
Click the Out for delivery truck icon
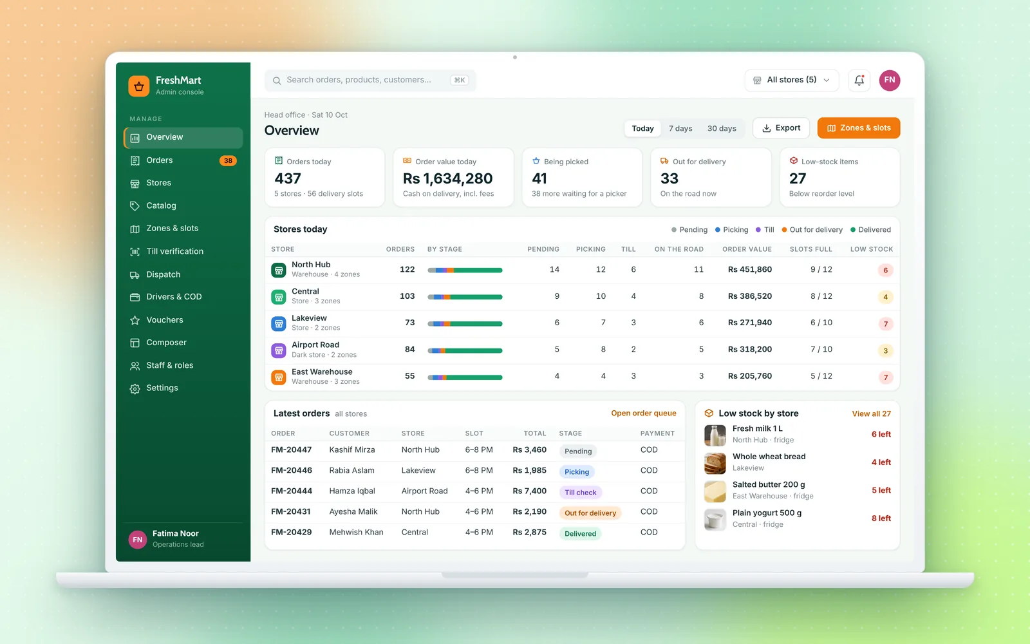tap(664, 161)
